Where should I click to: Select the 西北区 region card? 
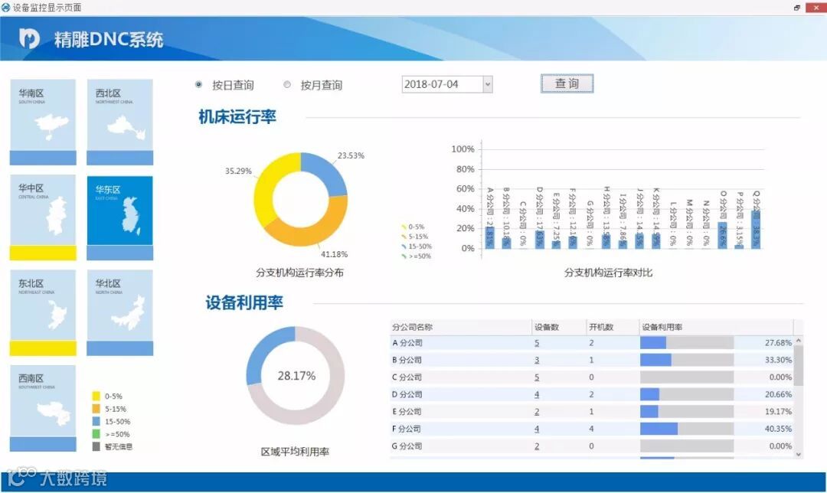[x=119, y=122]
